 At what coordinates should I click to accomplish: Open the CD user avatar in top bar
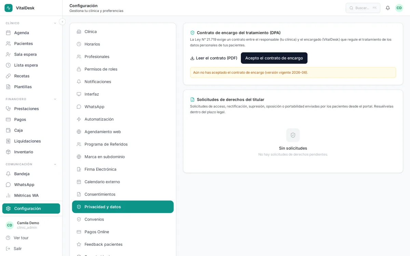point(399,8)
